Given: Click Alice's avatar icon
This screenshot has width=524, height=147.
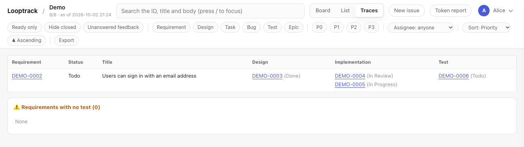Looking at the screenshot, I should 484,11.
